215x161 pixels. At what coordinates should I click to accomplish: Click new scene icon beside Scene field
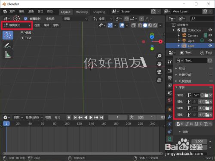[x=154, y=12]
